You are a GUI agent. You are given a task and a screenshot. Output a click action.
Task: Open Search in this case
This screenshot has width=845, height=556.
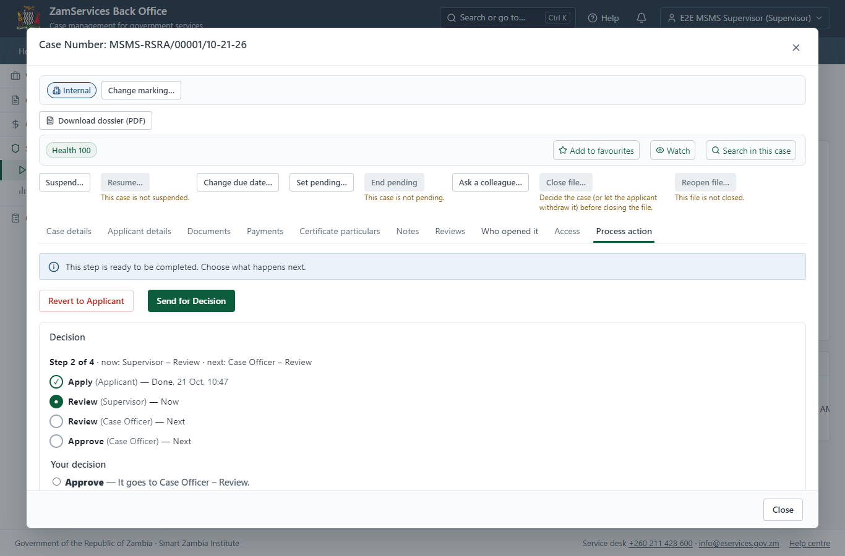[751, 151]
